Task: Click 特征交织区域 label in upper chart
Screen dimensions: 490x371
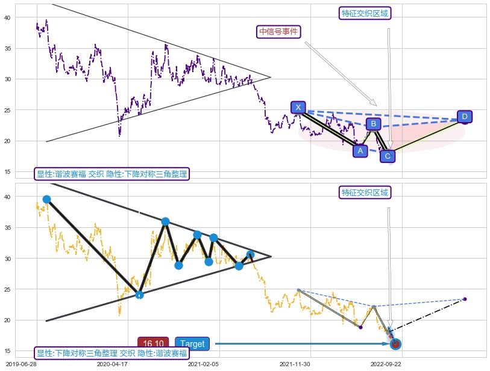Action: (365, 13)
